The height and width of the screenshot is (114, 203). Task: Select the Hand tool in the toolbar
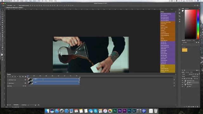(3, 47)
